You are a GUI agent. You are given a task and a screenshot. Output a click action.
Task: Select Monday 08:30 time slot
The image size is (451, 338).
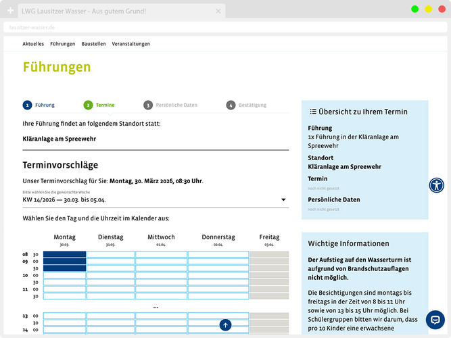65,254
